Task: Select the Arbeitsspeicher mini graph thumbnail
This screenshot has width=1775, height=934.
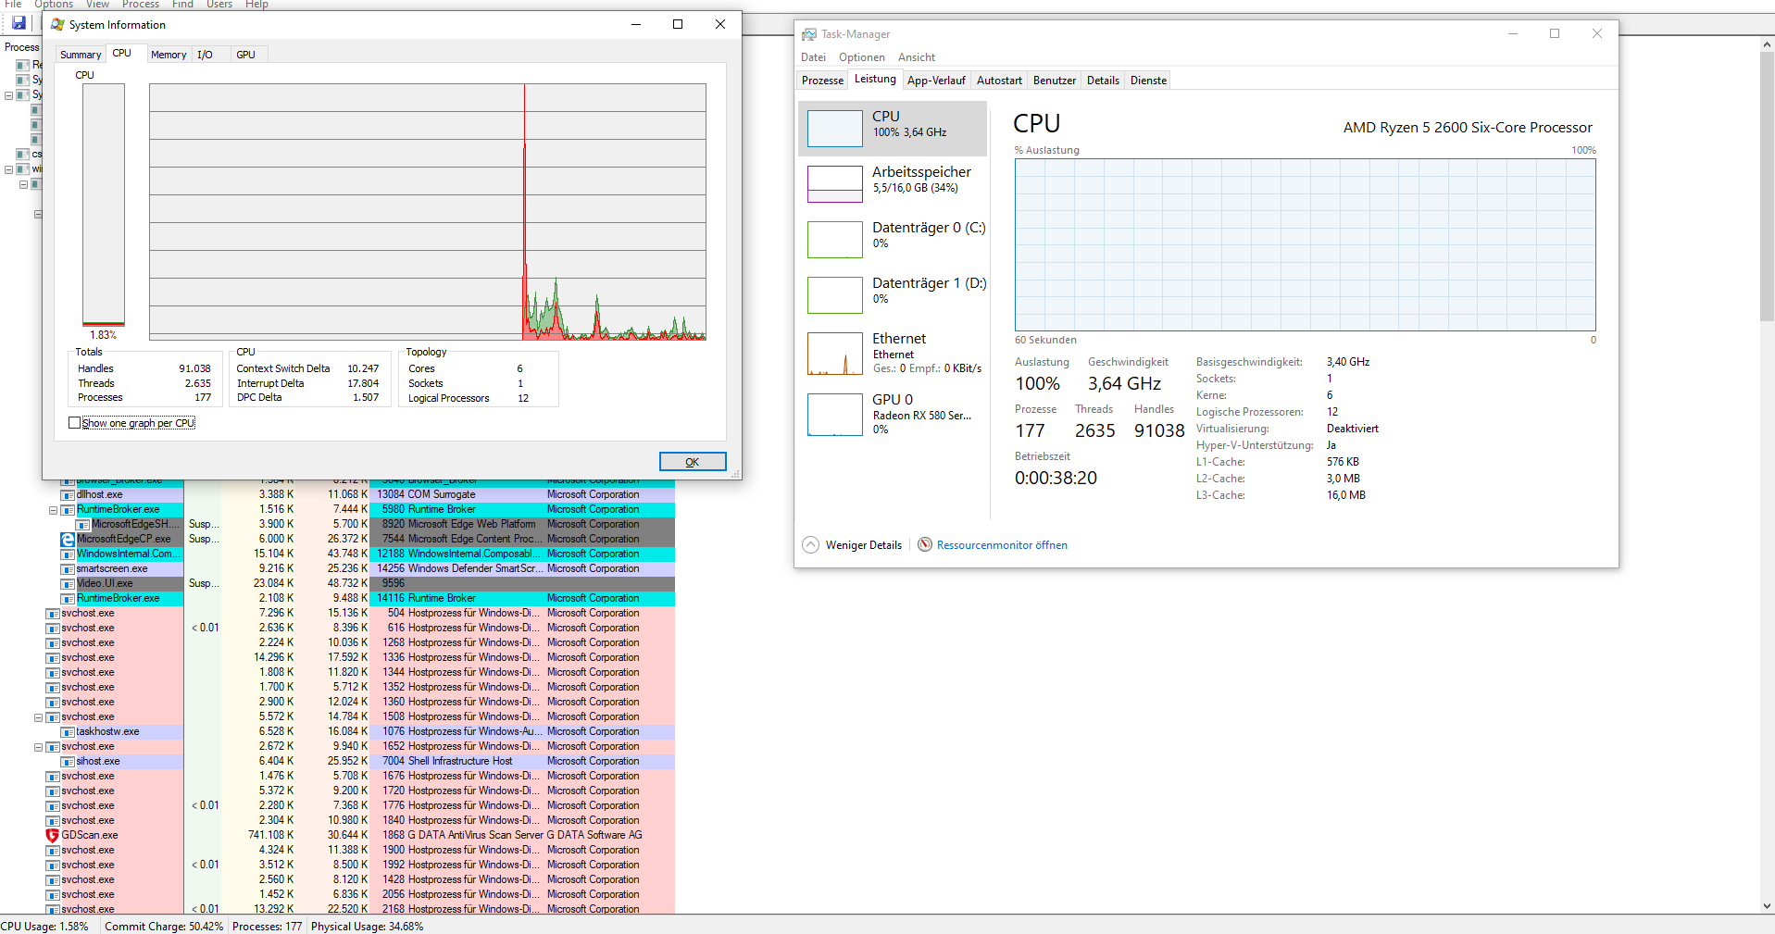Action: [x=835, y=184]
